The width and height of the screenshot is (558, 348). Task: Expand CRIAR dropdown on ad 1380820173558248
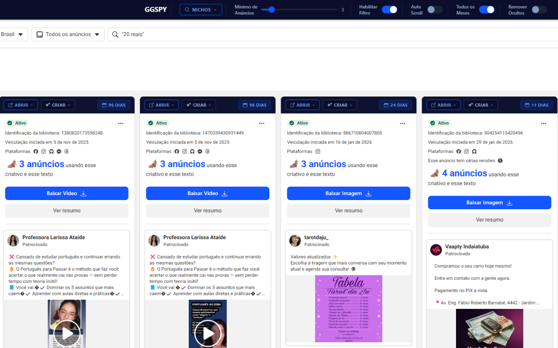click(x=58, y=105)
